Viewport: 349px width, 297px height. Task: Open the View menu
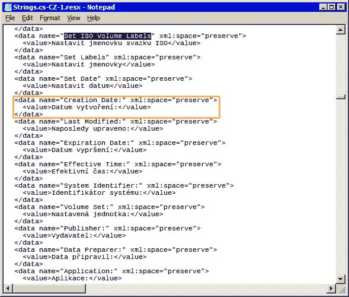point(73,18)
